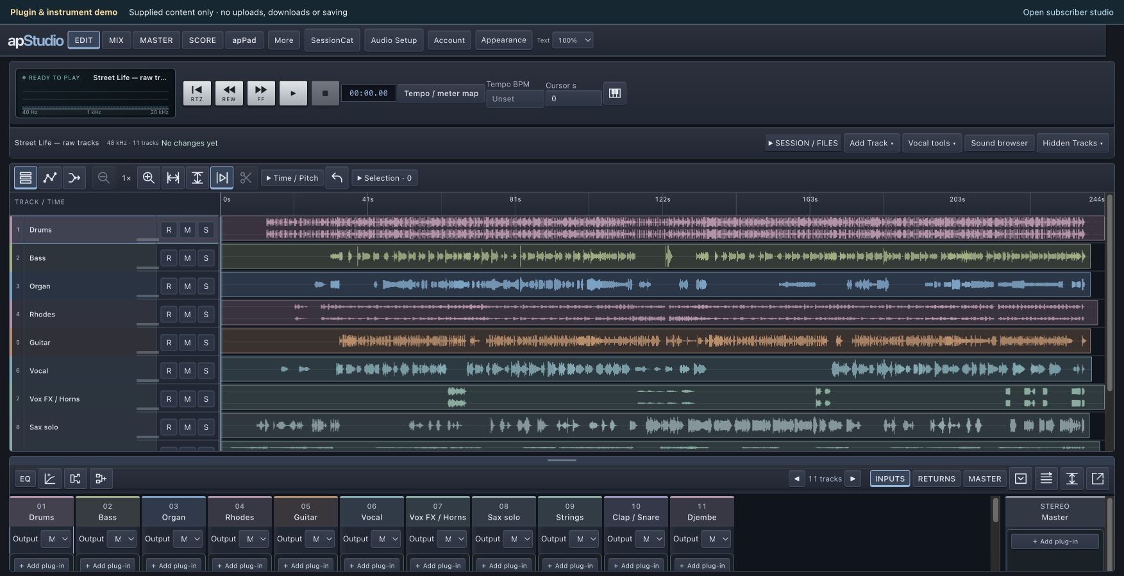Click the undo arrow button
Viewport: 1124px width, 576px height.
click(x=337, y=177)
